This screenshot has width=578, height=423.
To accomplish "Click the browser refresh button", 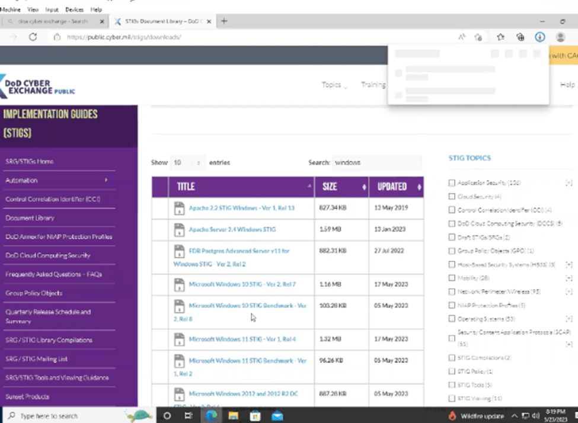I will point(33,37).
